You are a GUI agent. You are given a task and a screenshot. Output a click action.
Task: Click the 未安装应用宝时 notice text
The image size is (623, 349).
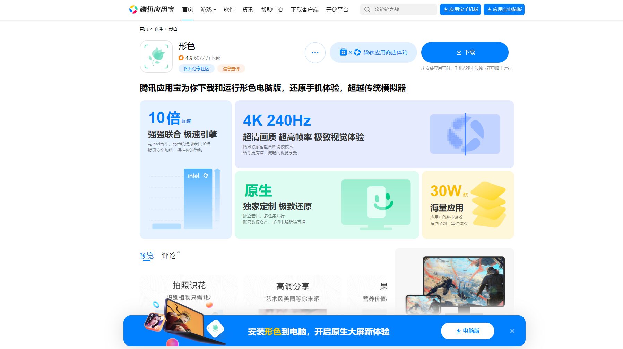pyautogui.click(x=466, y=68)
